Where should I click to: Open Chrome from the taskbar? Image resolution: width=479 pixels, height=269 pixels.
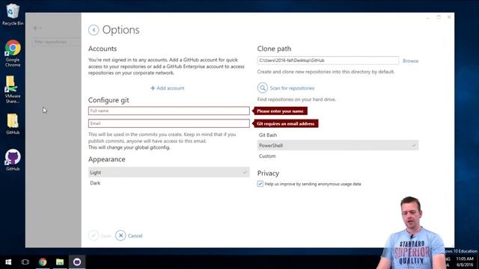(43, 262)
